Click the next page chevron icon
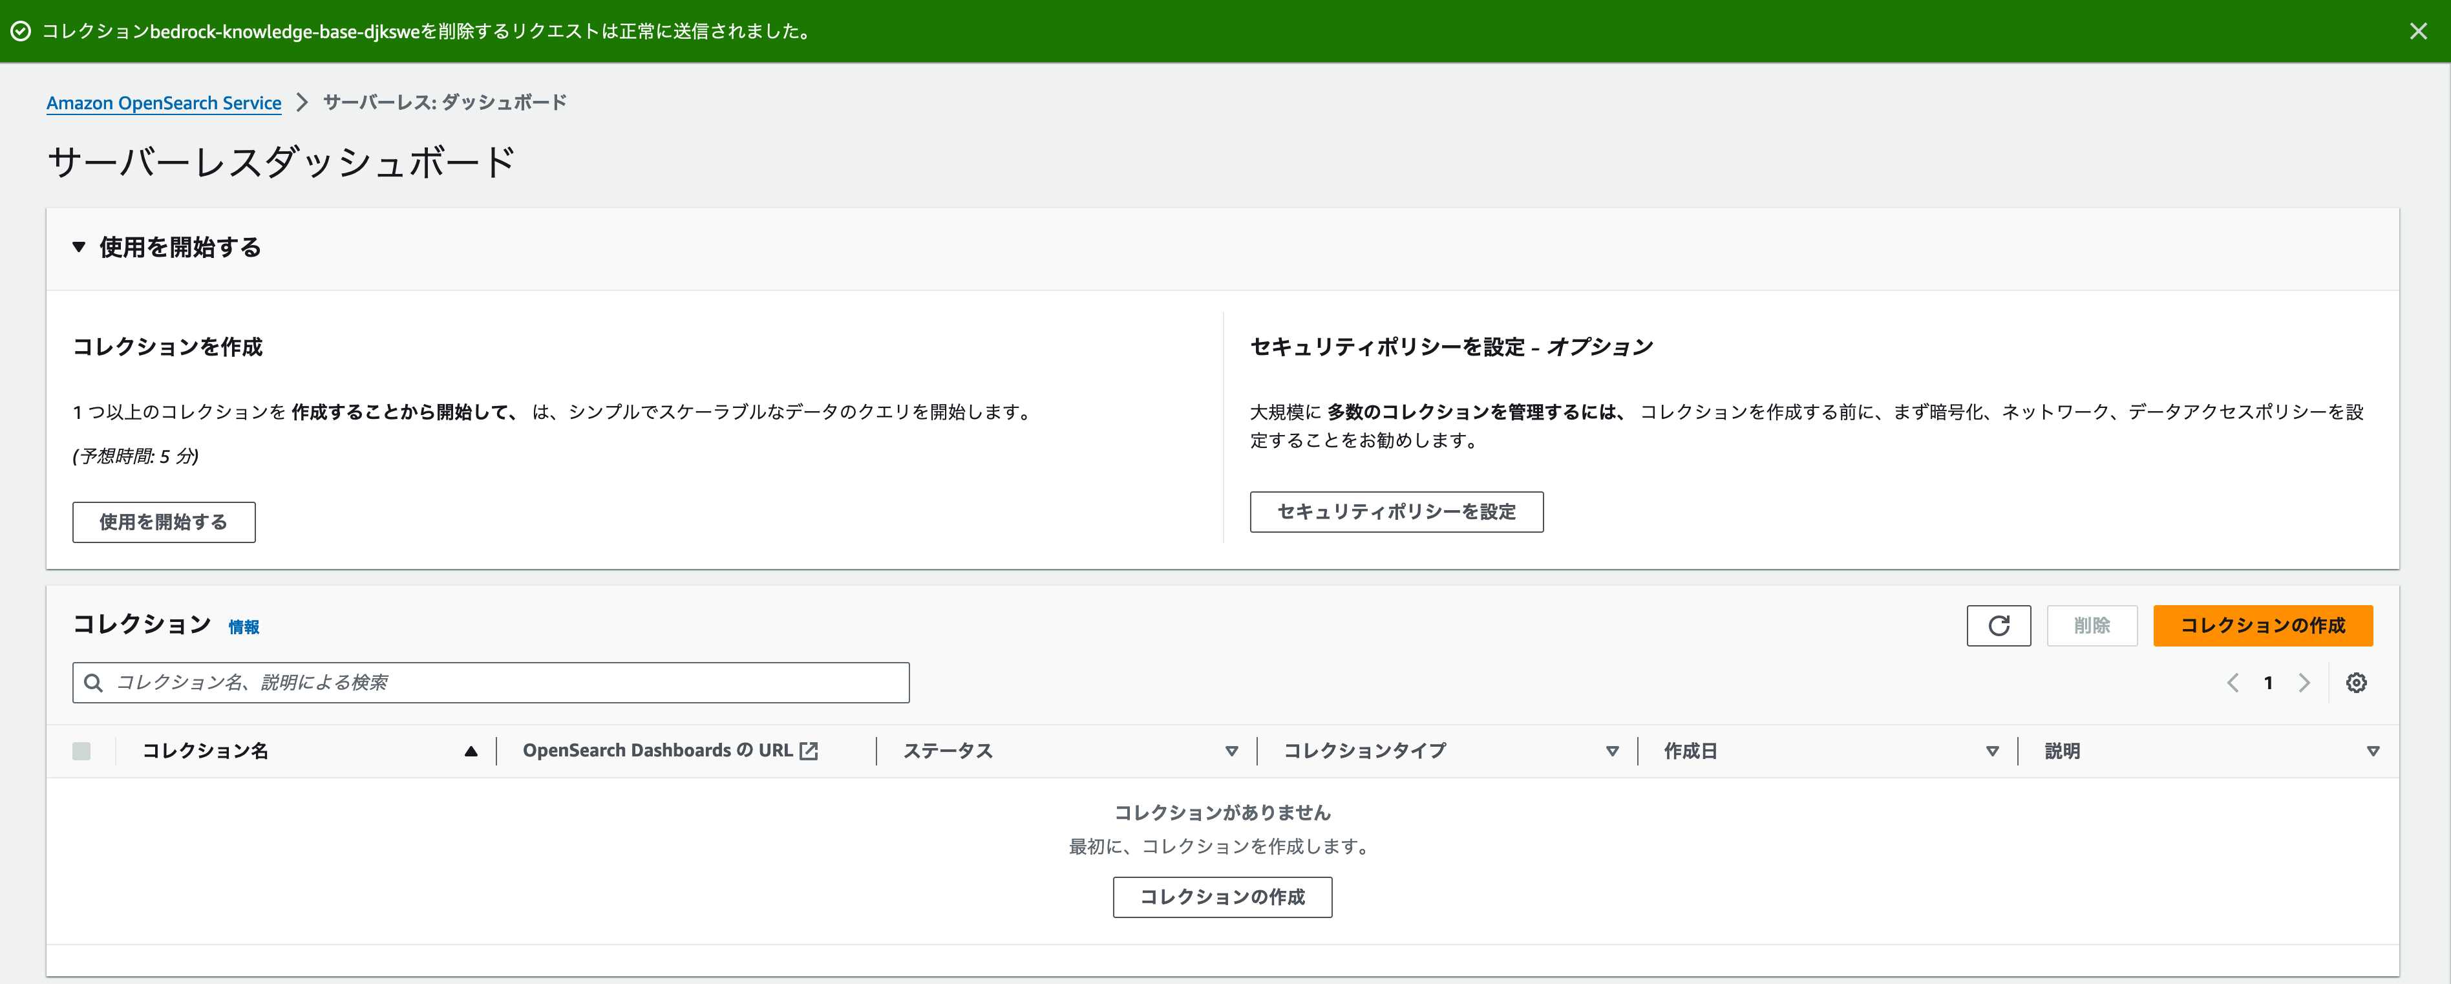The image size is (2451, 984). [2304, 682]
